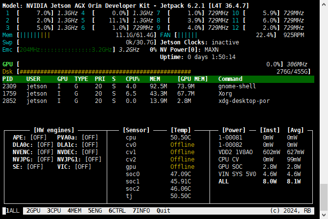Click the PRI column header
This screenshot has width=328, height=219.
pyautogui.click(x=100, y=79)
